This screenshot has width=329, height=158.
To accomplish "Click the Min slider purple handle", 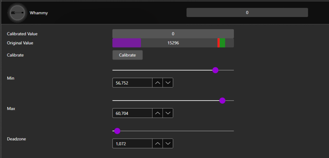I will (216, 70).
